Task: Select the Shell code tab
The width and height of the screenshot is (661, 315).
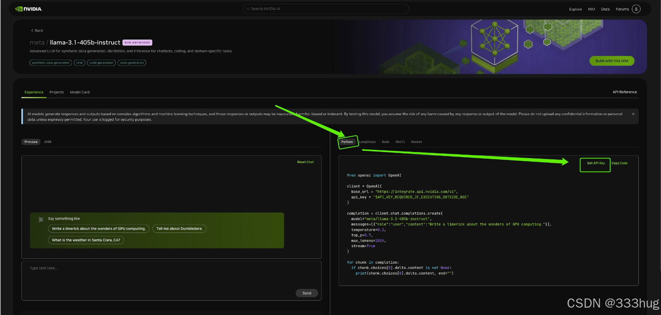Action: point(400,142)
